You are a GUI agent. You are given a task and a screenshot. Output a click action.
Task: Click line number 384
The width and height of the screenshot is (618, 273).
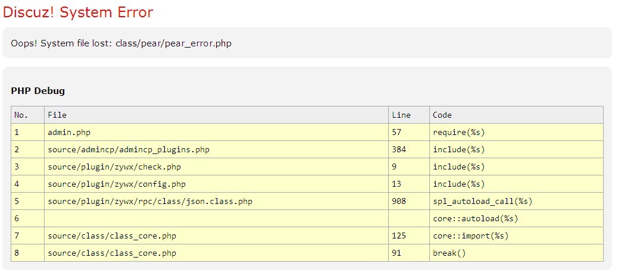click(409, 150)
